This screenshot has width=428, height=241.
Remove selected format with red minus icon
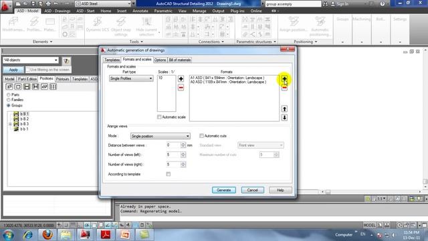coord(284,88)
